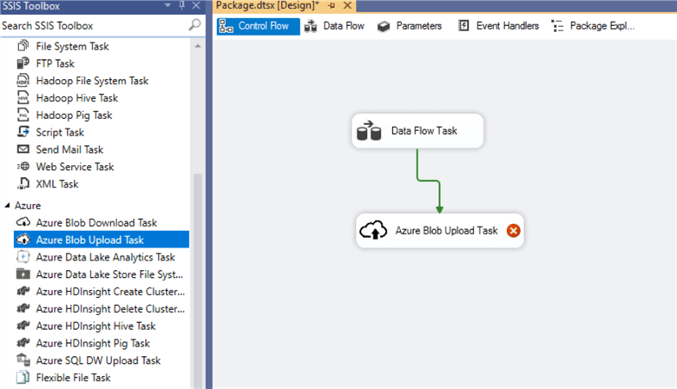
Task: Click the database icon on Data Flow Task
Action: pyautogui.click(x=369, y=131)
